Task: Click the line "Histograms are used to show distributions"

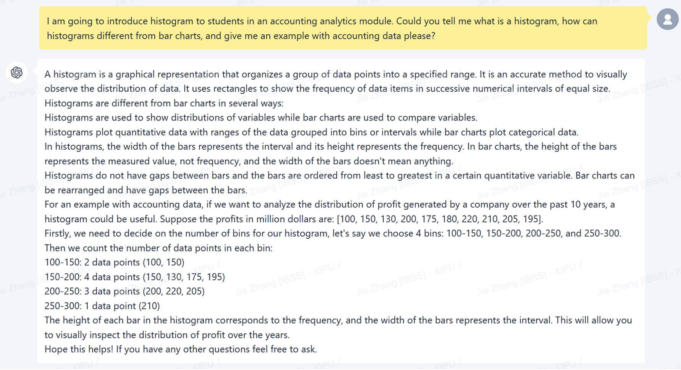Action: [x=261, y=117]
